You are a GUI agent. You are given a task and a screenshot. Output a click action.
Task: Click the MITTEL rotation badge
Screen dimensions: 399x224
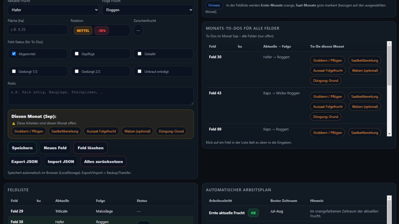[x=83, y=30]
